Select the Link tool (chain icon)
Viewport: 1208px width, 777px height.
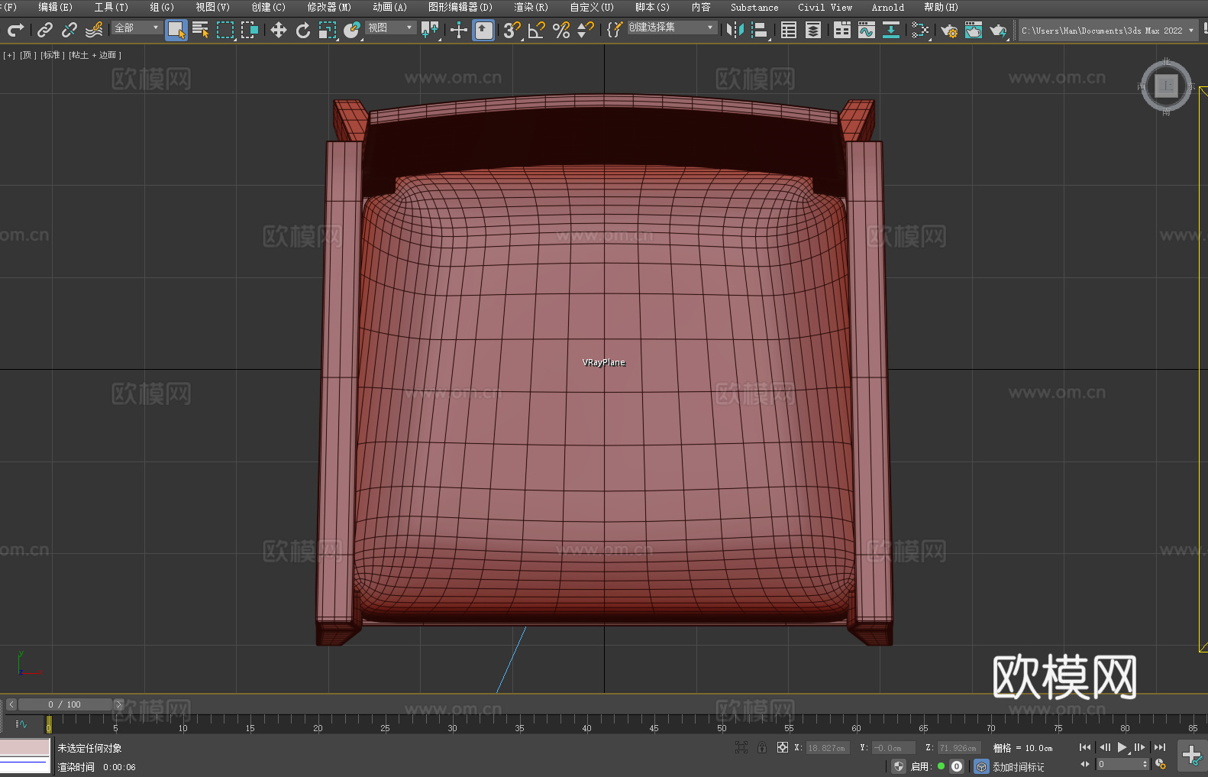(45, 30)
